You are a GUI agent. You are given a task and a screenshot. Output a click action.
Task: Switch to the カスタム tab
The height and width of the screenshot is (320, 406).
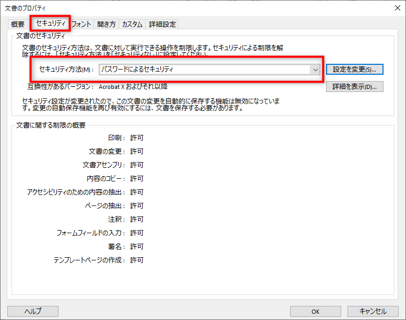pyautogui.click(x=132, y=24)
